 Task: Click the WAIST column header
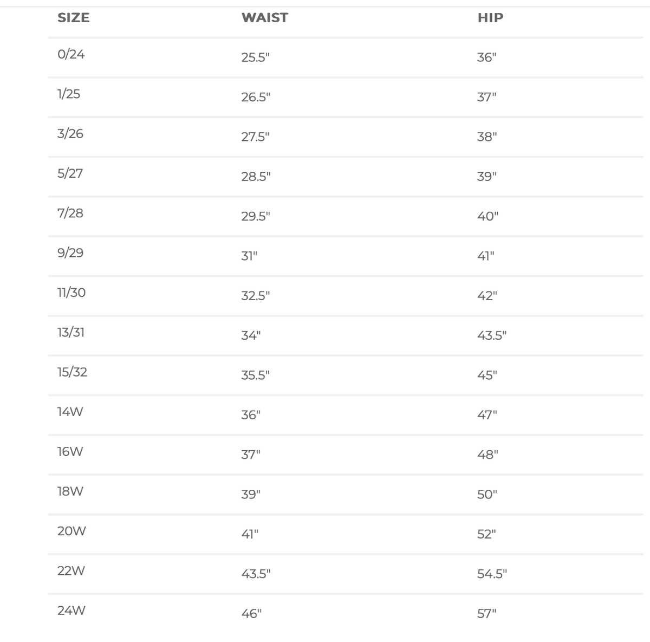pos(264,17)
